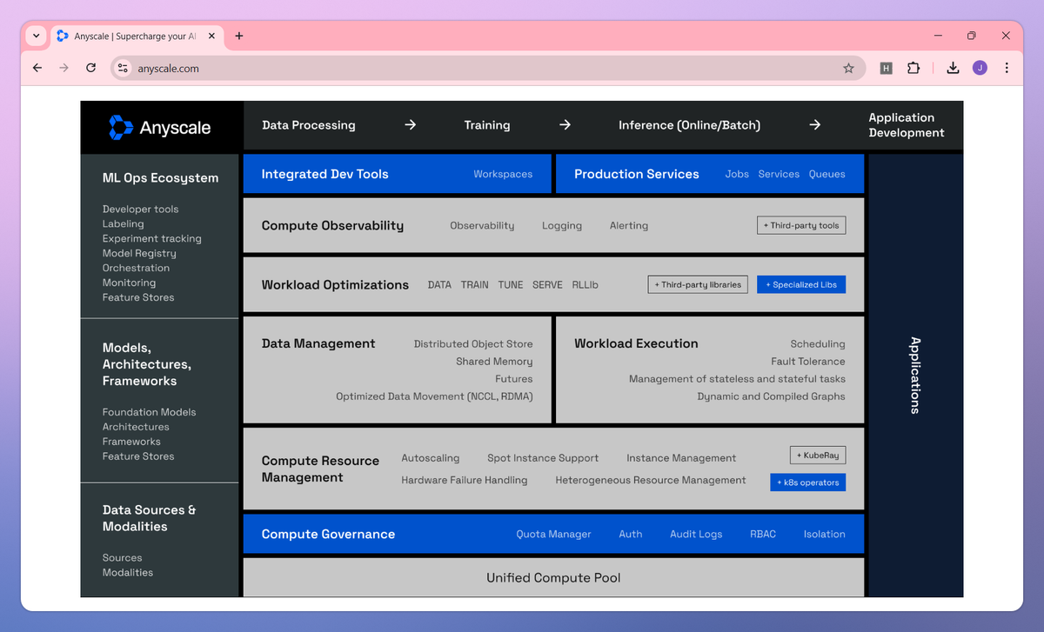Viewport: 1044px width, 632px height.
Task: Open the Extensions puzzle icon
Action: 913,68
